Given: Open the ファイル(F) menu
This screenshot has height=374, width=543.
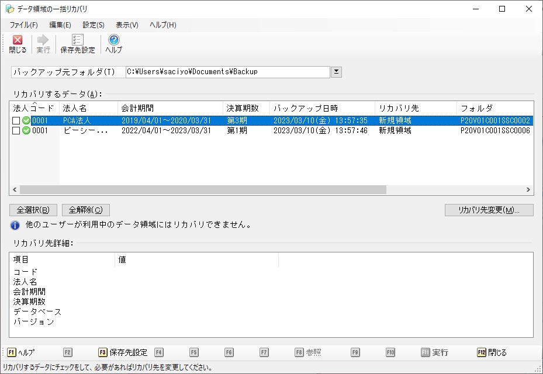Looking at the screenshot, I should (23, 25).
